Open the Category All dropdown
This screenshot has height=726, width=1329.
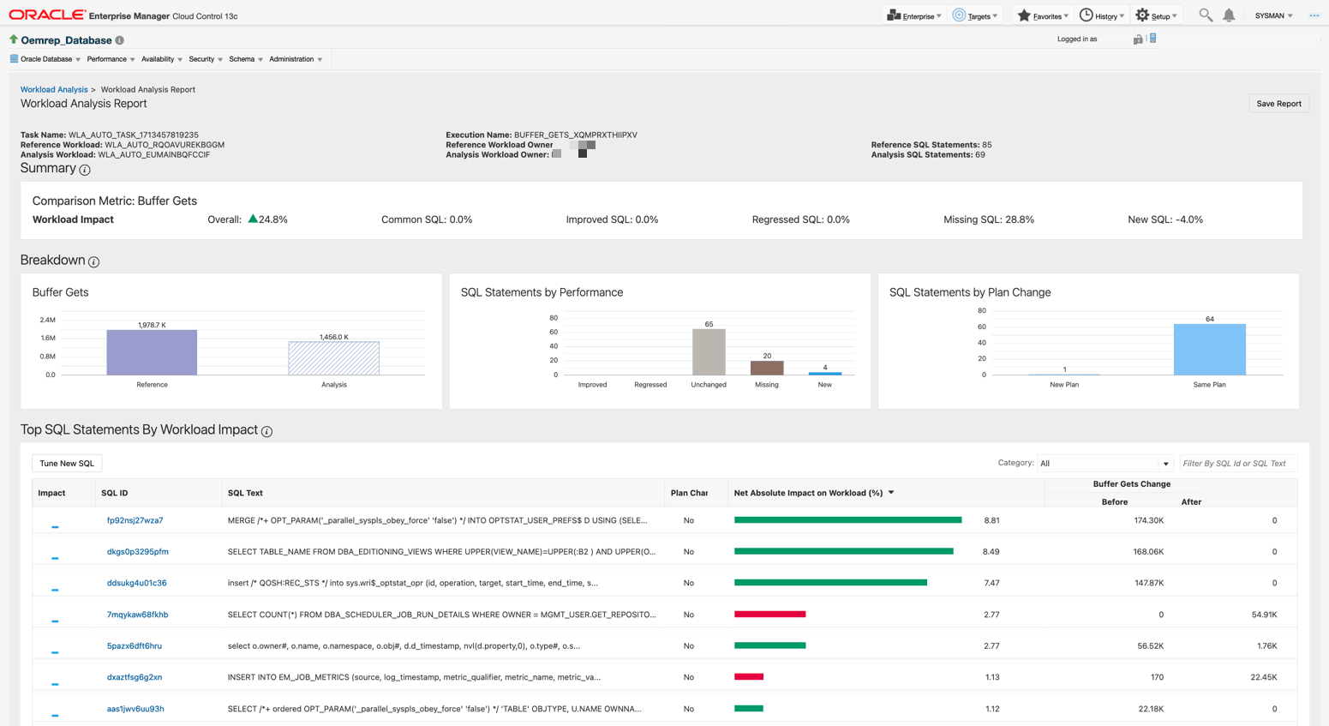1104,463
